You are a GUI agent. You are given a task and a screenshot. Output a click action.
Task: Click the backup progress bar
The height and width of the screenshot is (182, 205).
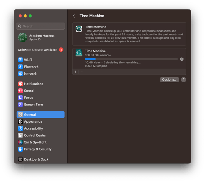coord(131,59)
